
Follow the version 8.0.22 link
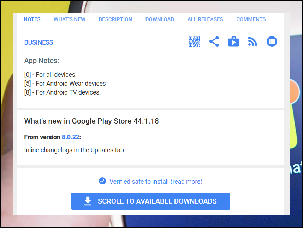point(71,137)
